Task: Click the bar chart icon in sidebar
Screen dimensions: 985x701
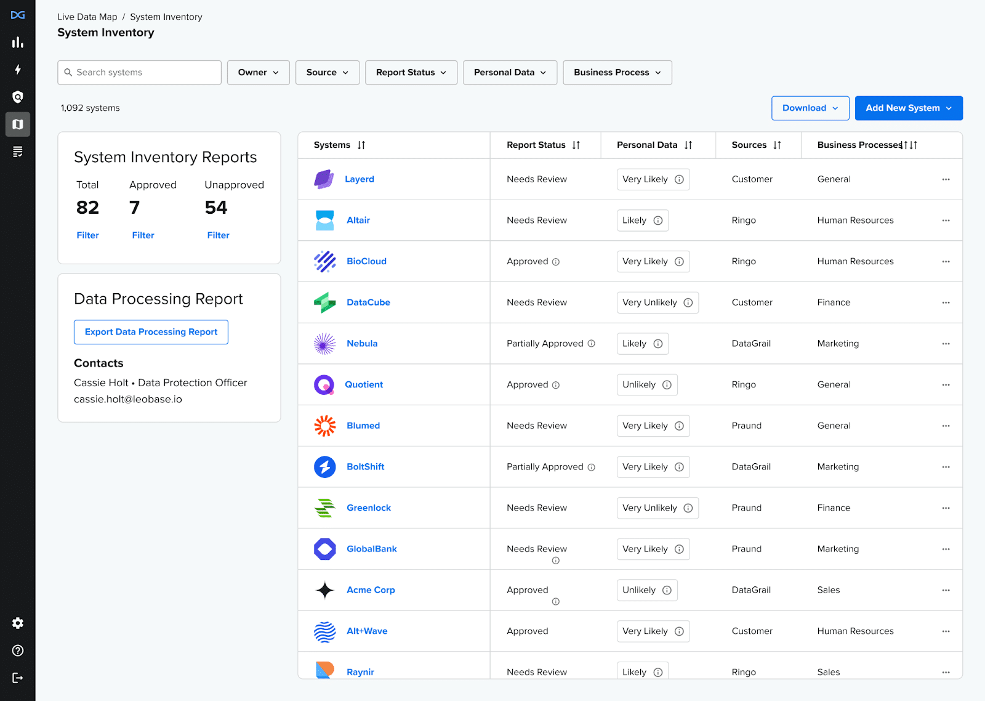Action: coord(18,43)
